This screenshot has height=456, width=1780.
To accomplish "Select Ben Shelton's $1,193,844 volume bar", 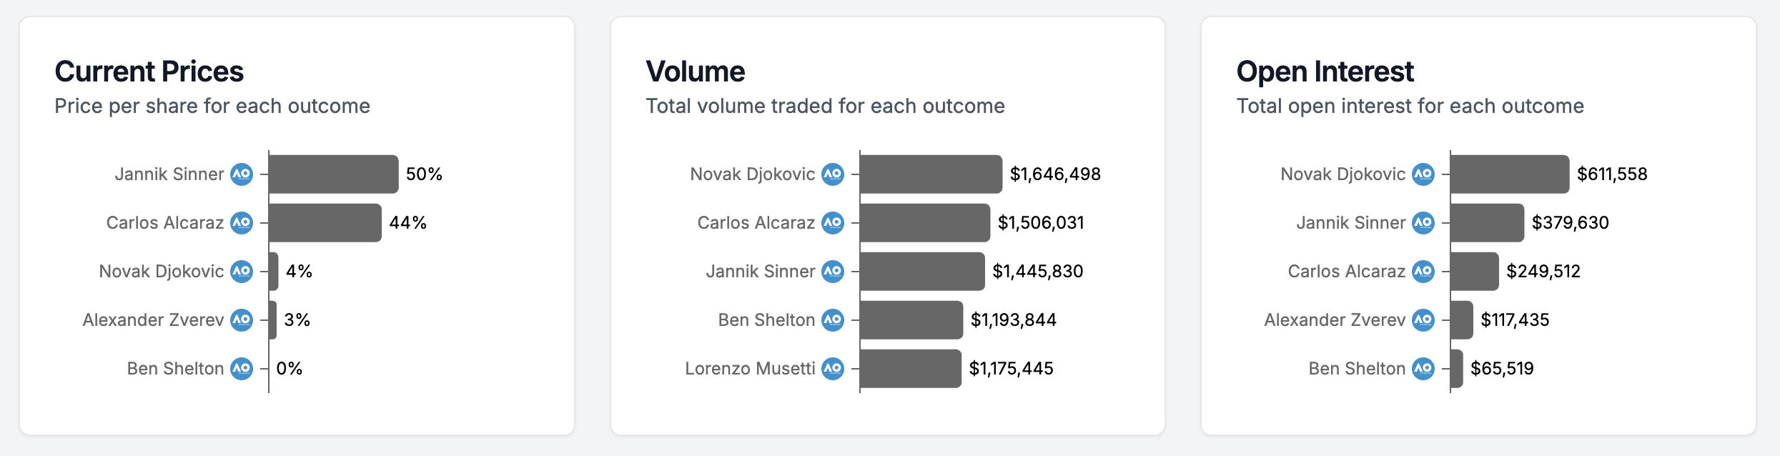I will point(911,319).
